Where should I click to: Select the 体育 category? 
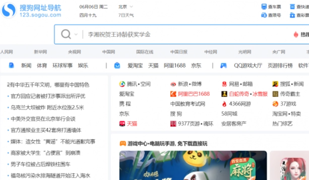coord(42,65)
